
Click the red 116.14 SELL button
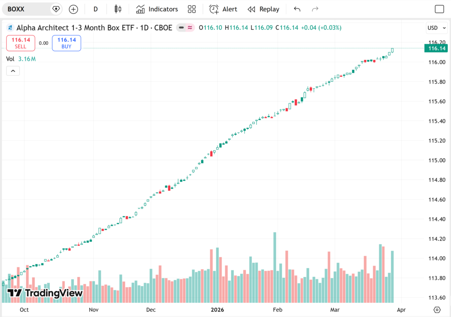pyautogui.click(x=21, y=43)
